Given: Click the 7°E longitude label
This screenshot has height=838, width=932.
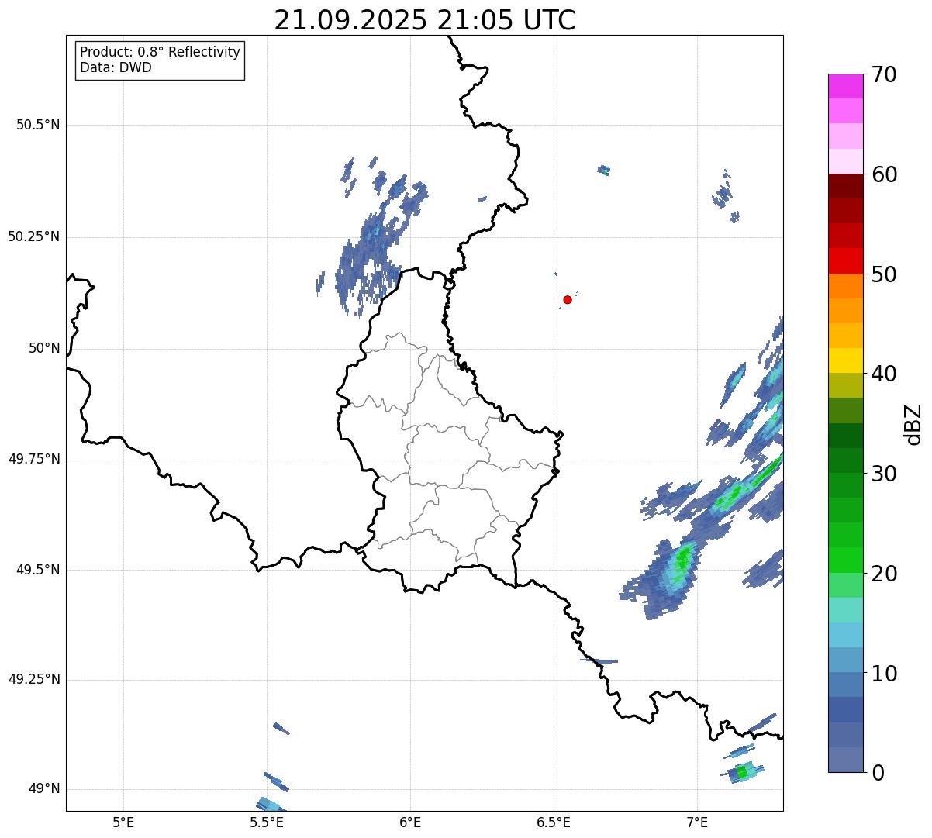Looking at the screenshot, I should point(697,822).
